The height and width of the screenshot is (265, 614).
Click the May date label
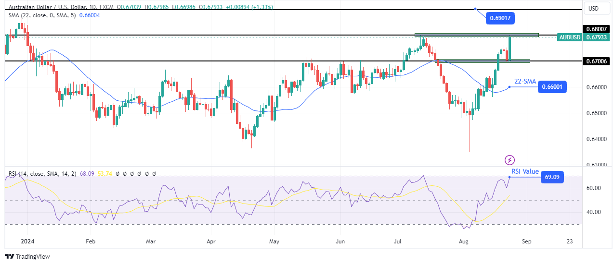pos(274,242)
